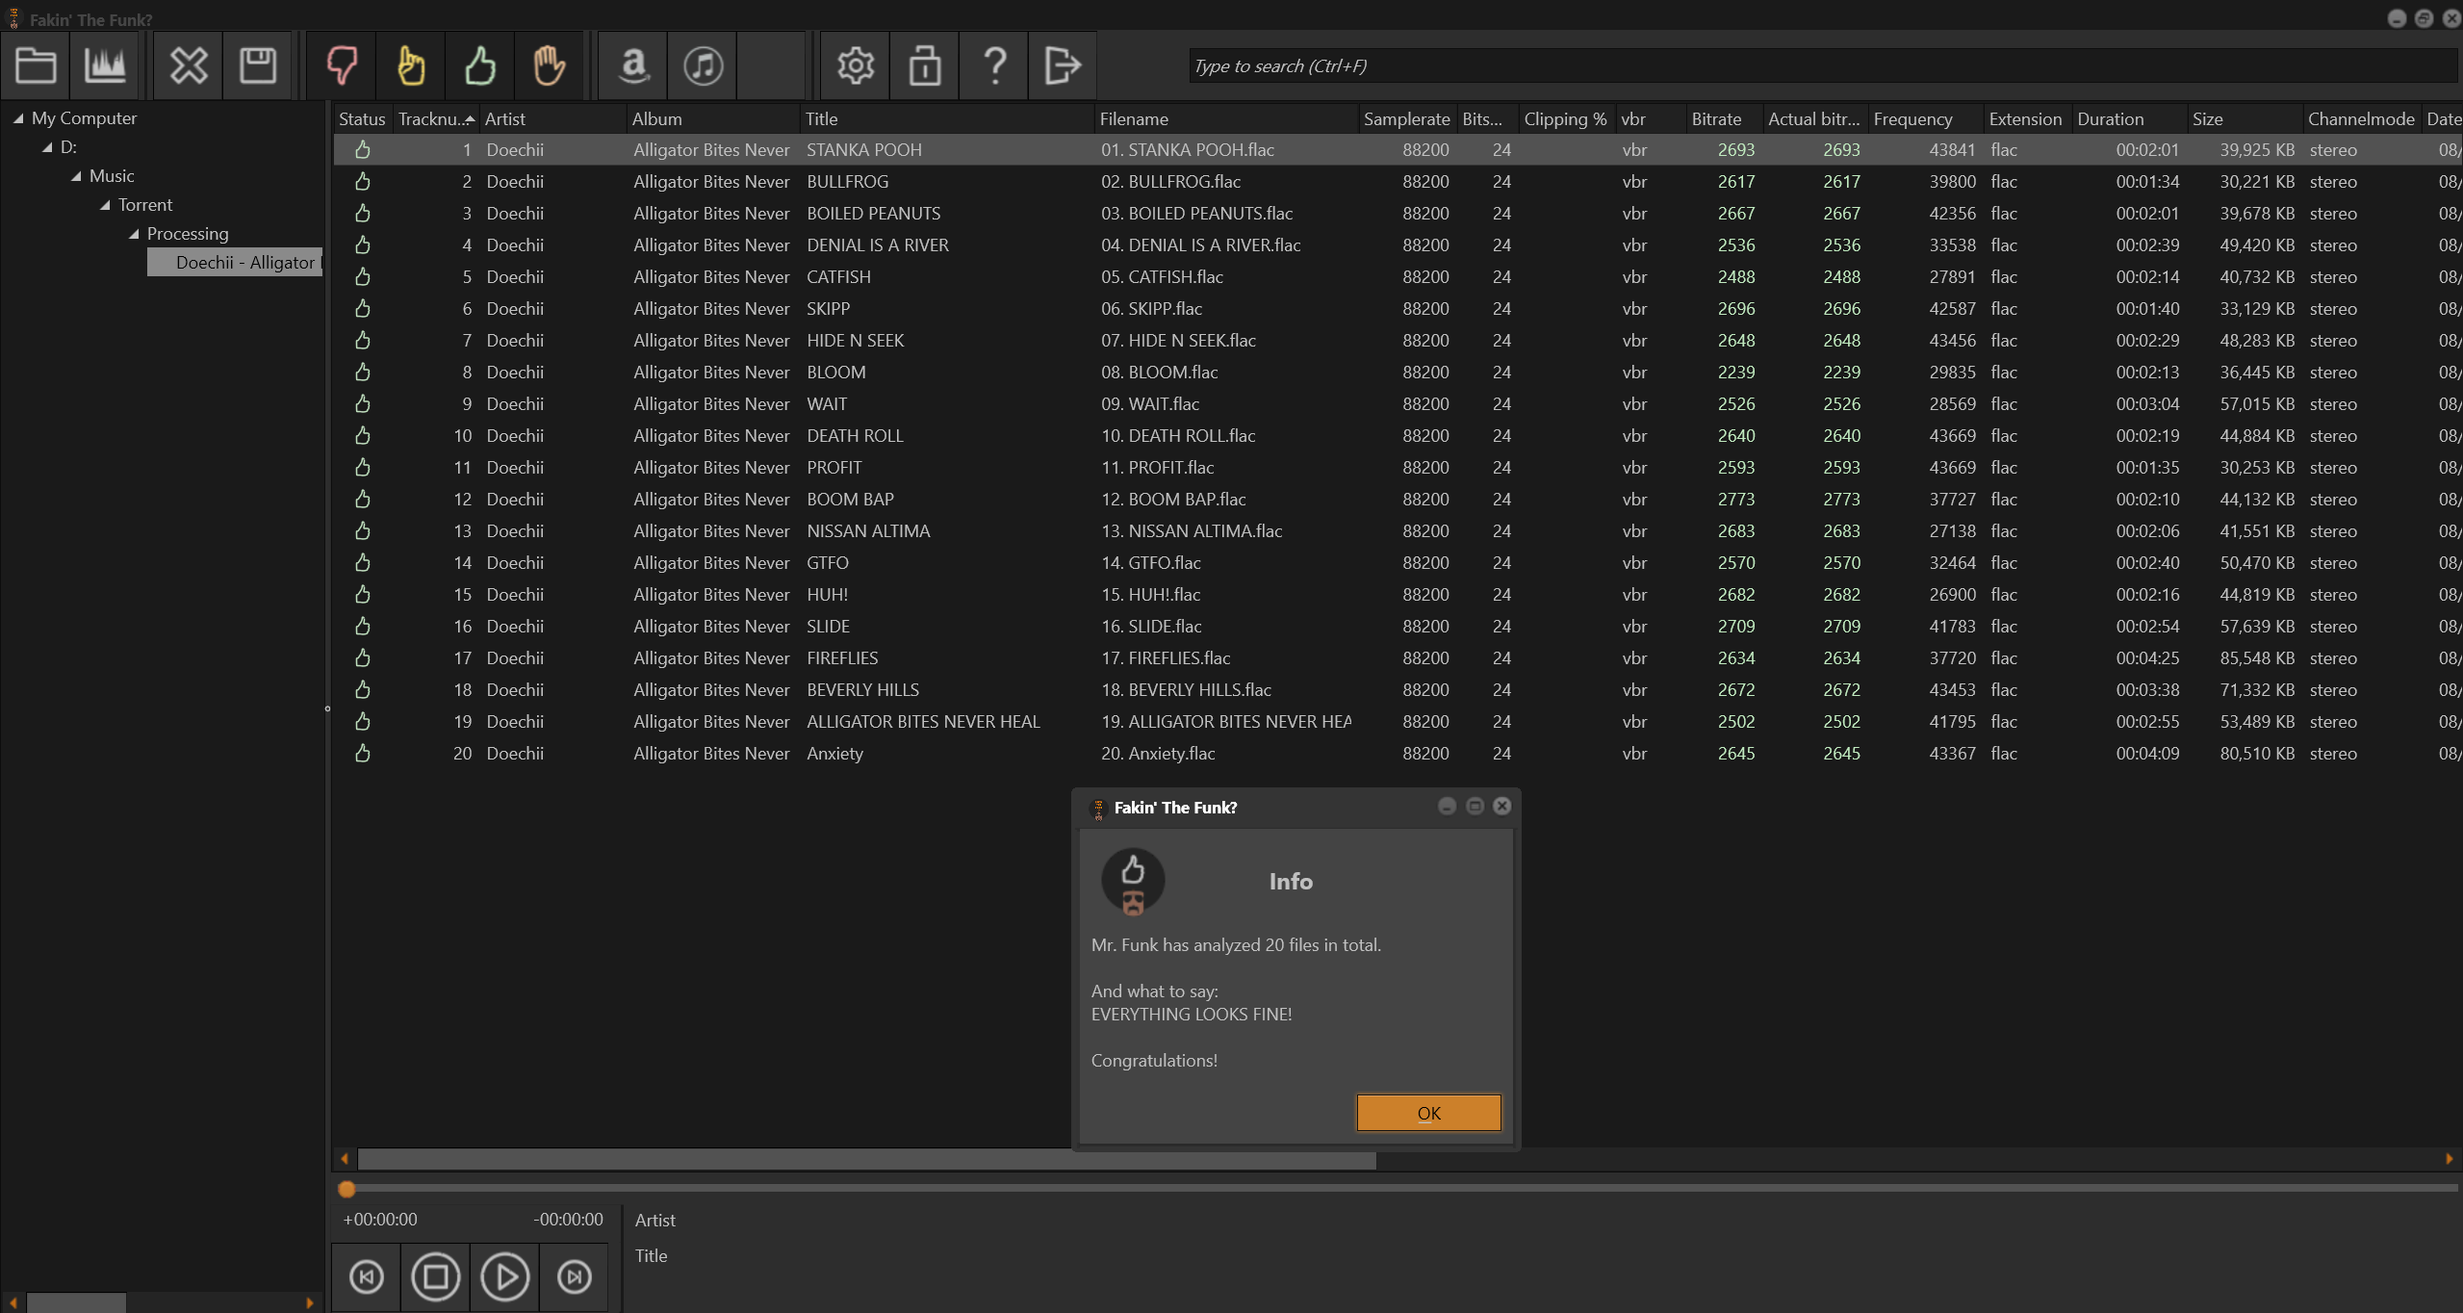The height and width of the screenshot is (1313, 2463).
Task: Click the yellow pointing-hand filter icon
Action: pos(411,65)
